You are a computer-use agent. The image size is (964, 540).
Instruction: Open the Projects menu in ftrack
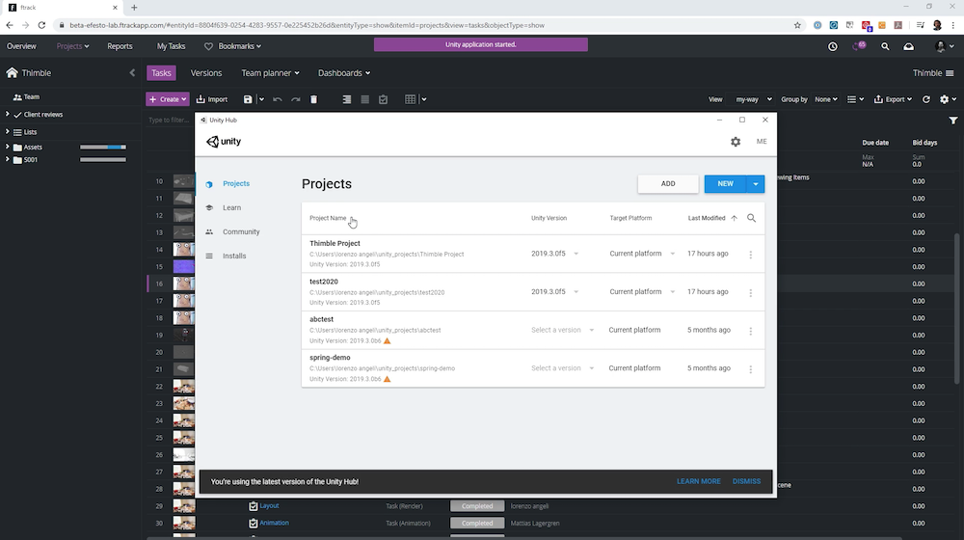[72, 46]
